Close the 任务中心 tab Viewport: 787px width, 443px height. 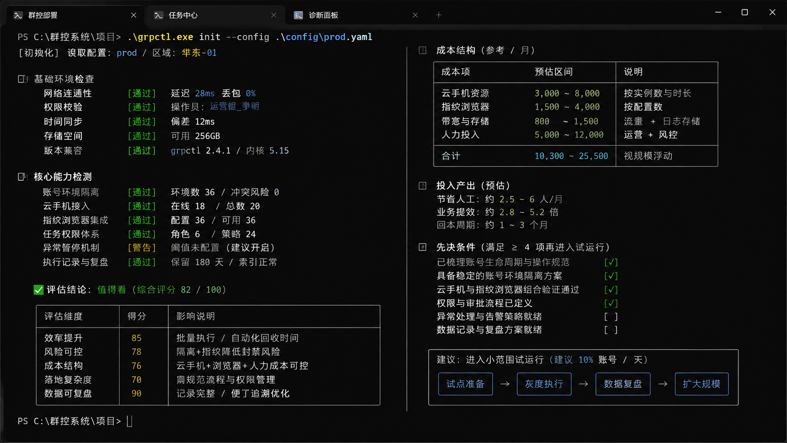click(x=274, y=15)
